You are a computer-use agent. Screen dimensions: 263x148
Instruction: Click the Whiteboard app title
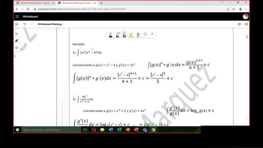(x=30, y=16)
